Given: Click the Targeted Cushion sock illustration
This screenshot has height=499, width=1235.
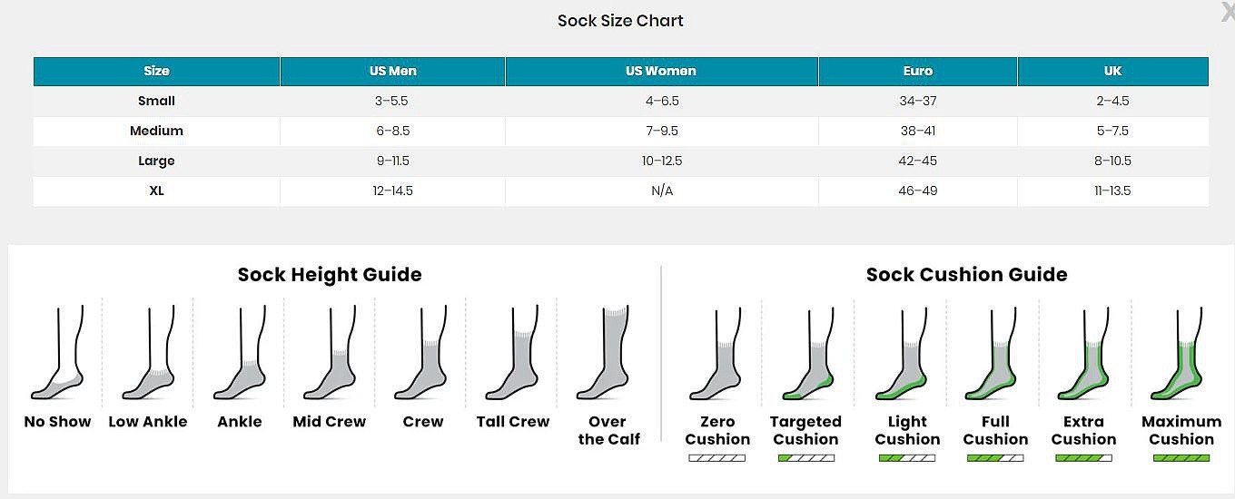Looking at the screenshot, I should point(806,354).
